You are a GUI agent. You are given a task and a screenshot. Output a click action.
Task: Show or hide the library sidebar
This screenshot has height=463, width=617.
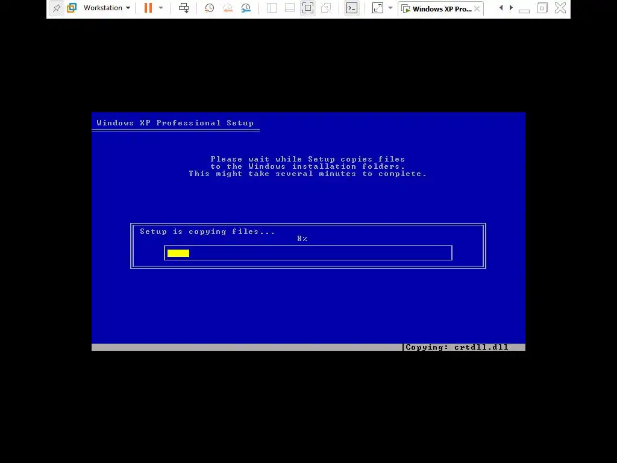272,8
